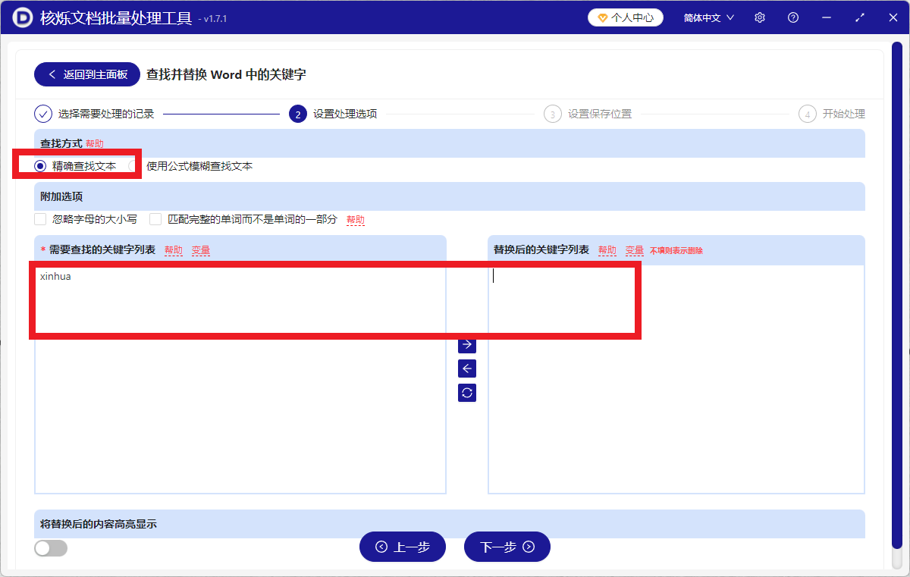910x577 pixels.
Task: Click the fullscreen expand icon
Action: tap(859, 17)
